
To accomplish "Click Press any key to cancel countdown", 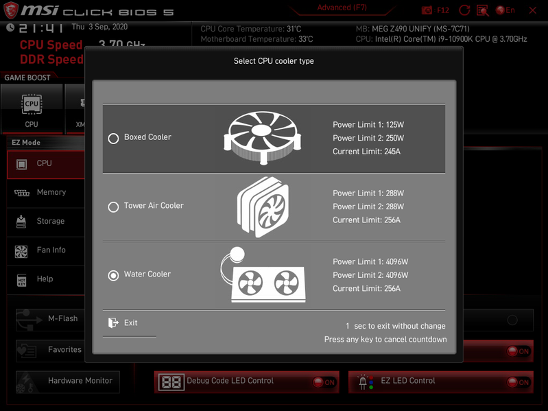I will tap(385, 340).
